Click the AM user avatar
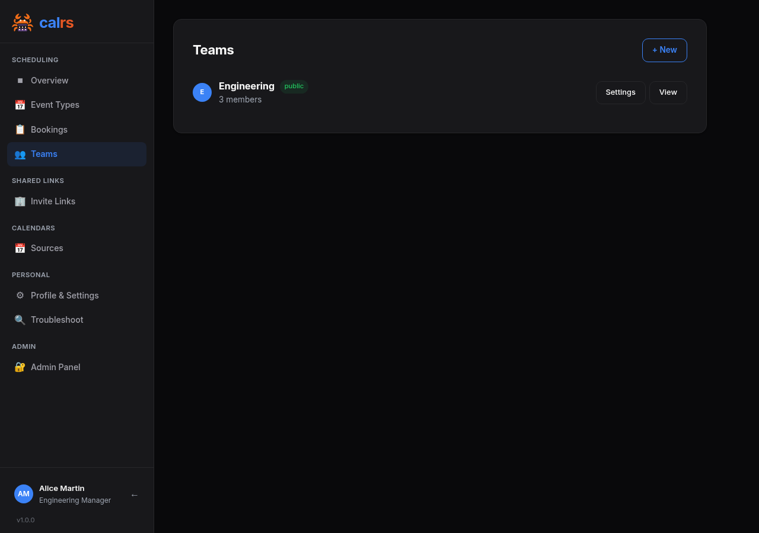The width and height of the screenshot is (759, 533). [24, 494]
